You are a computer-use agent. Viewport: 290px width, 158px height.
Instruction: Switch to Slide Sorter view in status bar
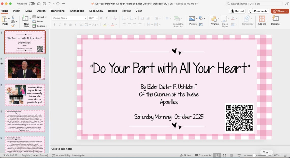224,155
